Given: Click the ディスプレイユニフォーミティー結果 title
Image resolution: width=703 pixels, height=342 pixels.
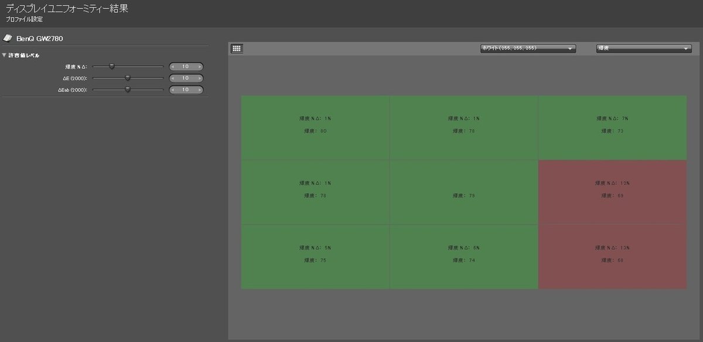Looking at the screenshot, I should point(67,8).
